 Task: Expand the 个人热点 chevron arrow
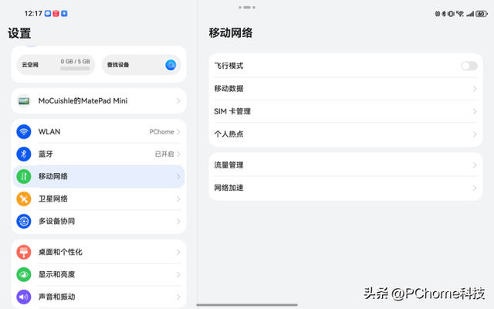click(475, 134)
